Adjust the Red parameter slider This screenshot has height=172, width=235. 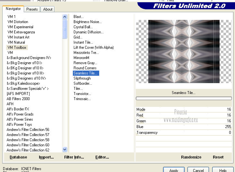184,115
